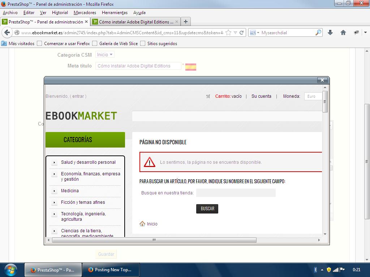Viewport: 370px width, 277px height.
Task: Click the address bar URL field
Action: click(x=122, y=33)
